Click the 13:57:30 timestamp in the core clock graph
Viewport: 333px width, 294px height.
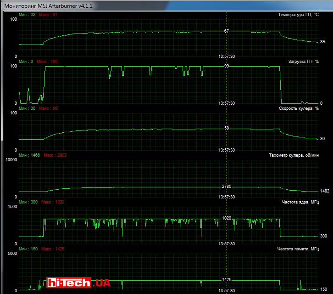227,244
